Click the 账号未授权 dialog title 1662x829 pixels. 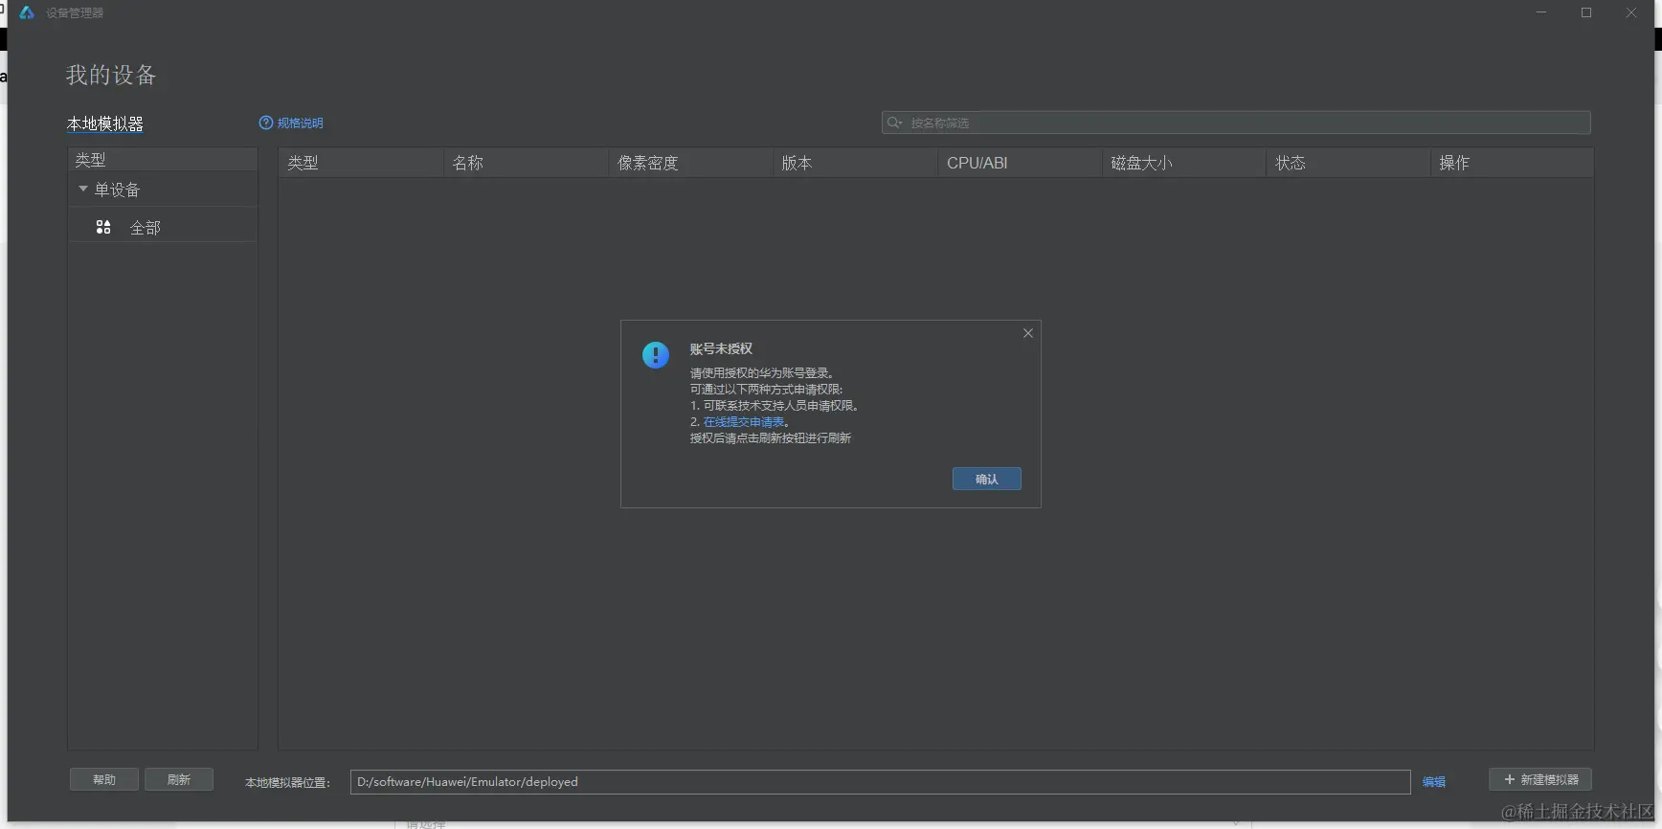tap(721, 348)
